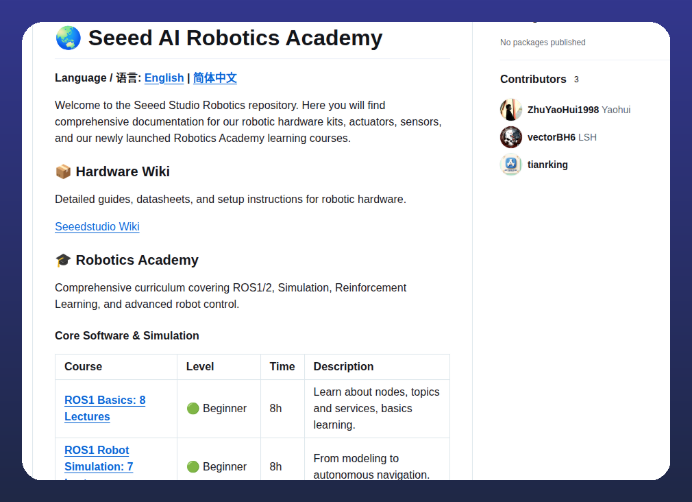Open tianrking contributor avatar
Viewport: 692px width, 502px height.
pos(511,165)
